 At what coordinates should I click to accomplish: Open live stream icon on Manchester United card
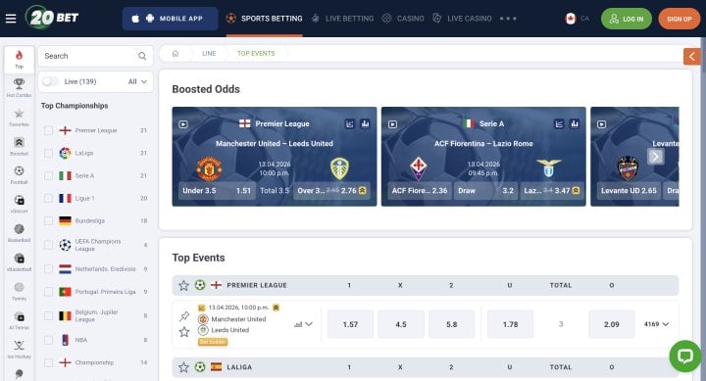click(x=183, y=124)
